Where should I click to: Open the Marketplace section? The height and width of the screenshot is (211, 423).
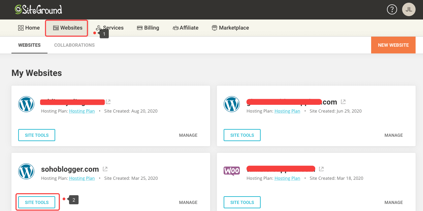click(x=230, y=28)
